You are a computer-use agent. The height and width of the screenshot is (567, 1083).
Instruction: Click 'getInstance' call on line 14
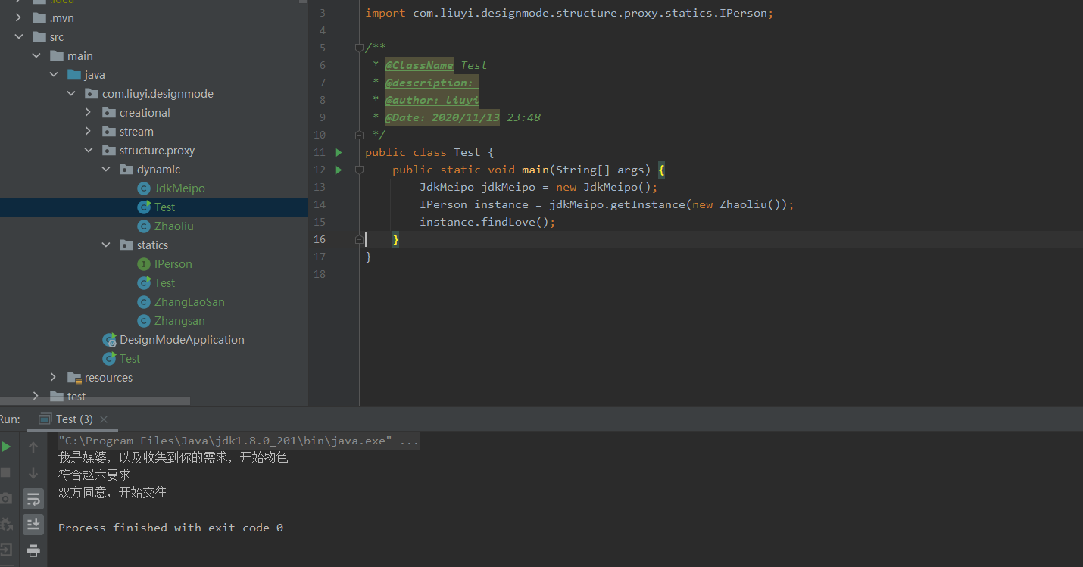[x=646, y=204]
